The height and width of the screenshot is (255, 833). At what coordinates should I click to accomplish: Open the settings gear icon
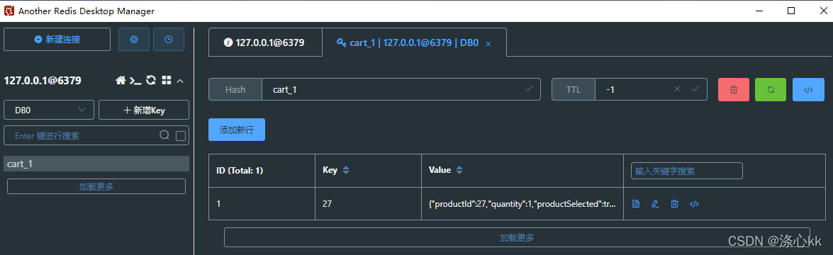point(133,40)
